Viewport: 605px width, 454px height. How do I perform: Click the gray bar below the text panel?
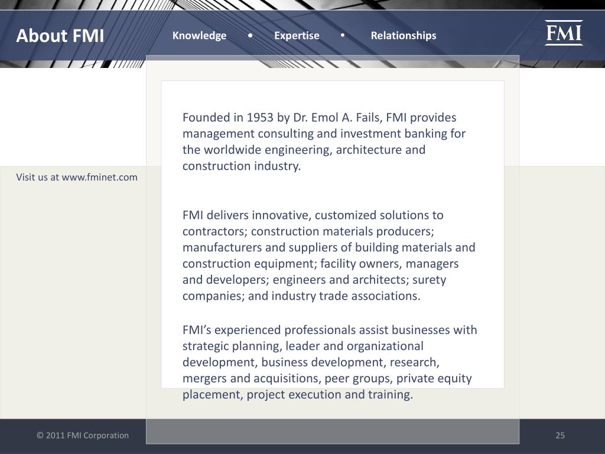pyautogui.click(x=333, y=432)
